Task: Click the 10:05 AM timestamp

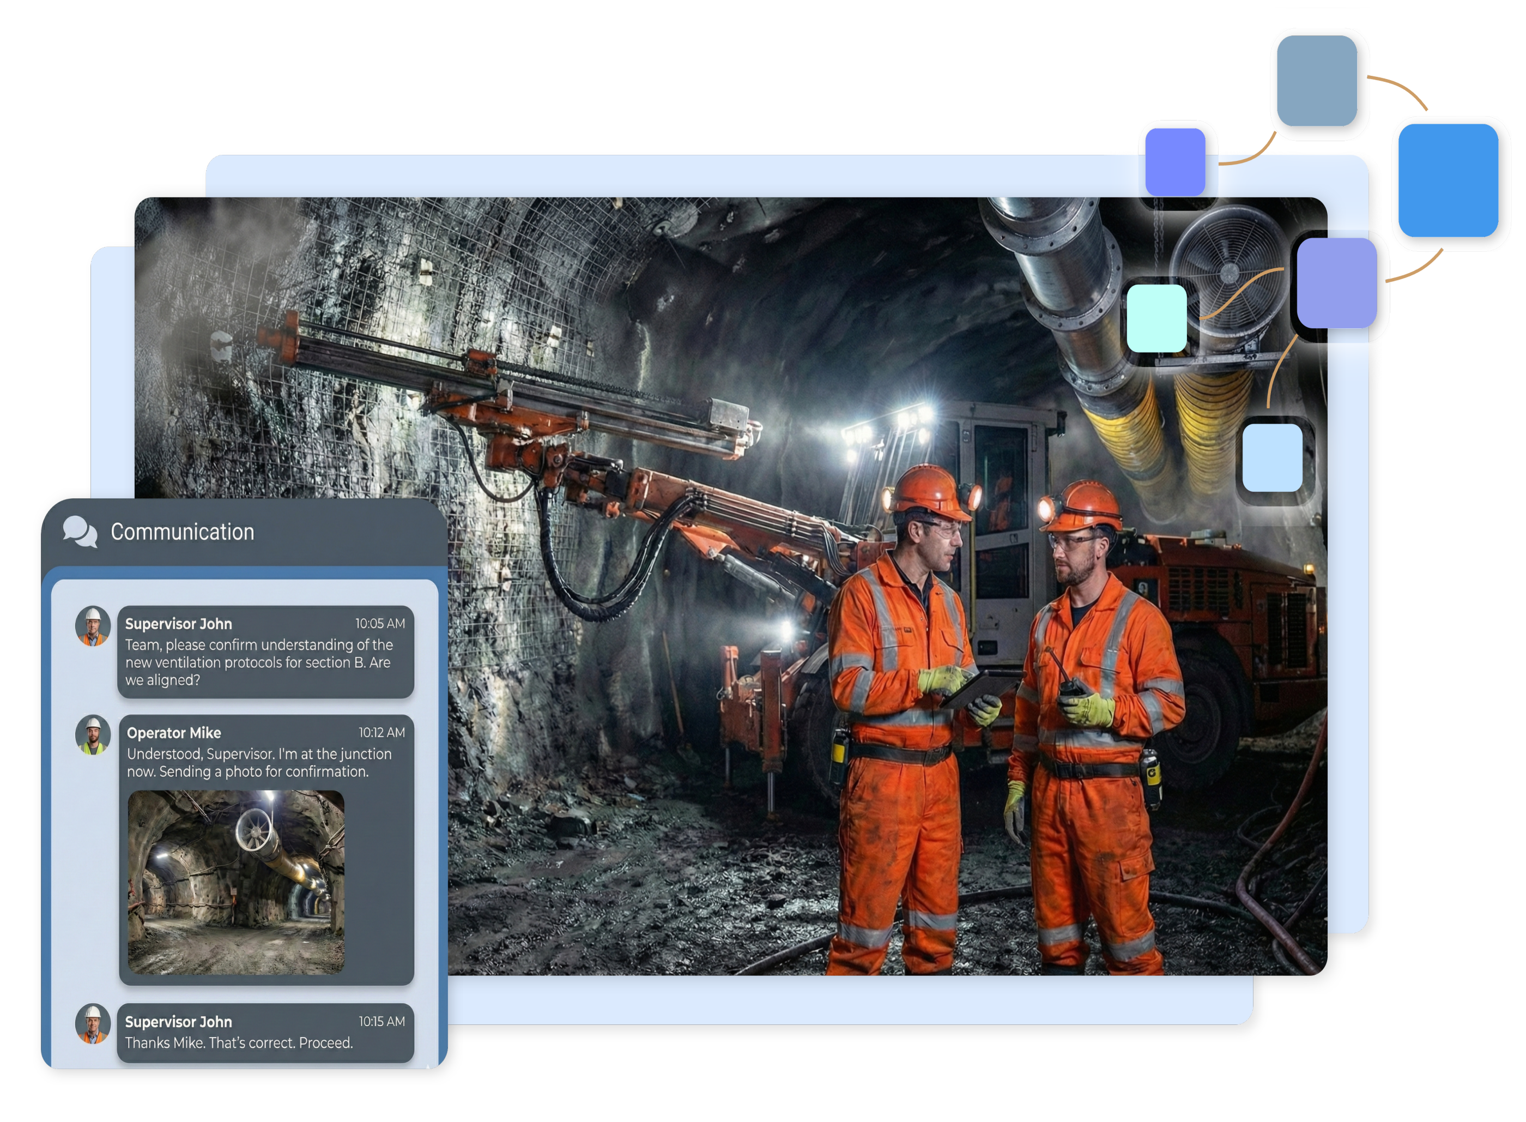Action: click(379, 624)
